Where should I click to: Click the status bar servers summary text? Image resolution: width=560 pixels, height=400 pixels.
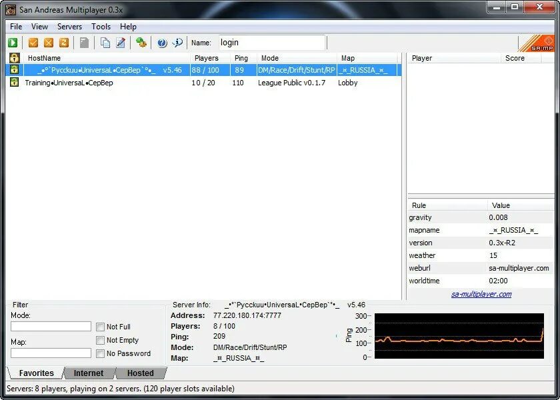pos(121,389)
